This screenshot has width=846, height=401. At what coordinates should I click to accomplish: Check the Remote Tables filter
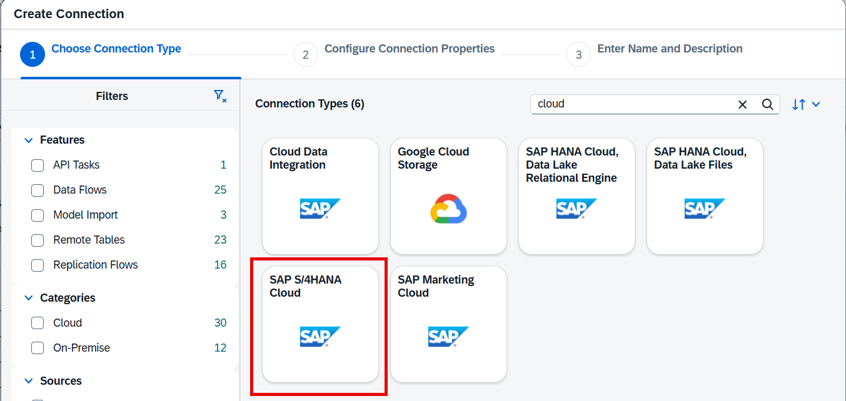[38, 240]
